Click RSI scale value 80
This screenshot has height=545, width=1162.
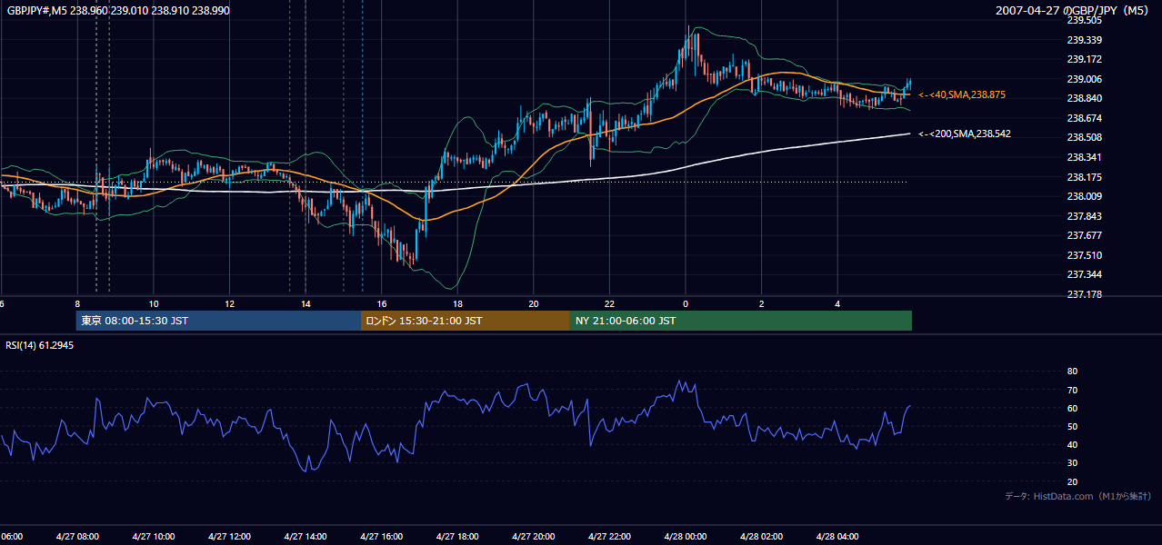1072,372
